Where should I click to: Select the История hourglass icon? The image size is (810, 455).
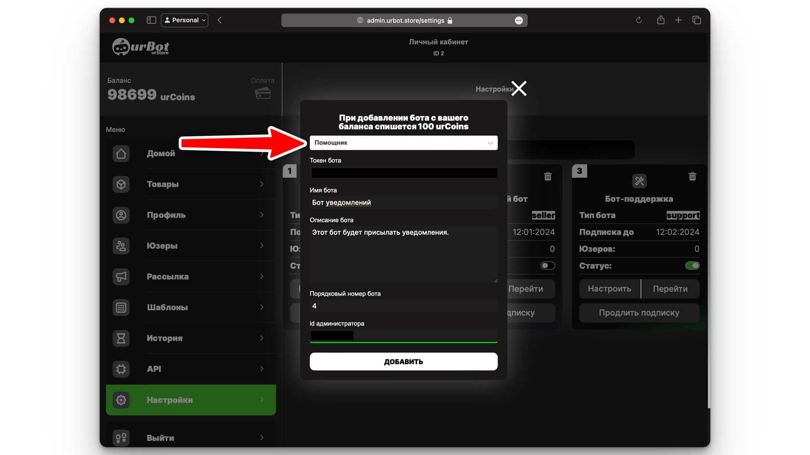click(121, 338)
